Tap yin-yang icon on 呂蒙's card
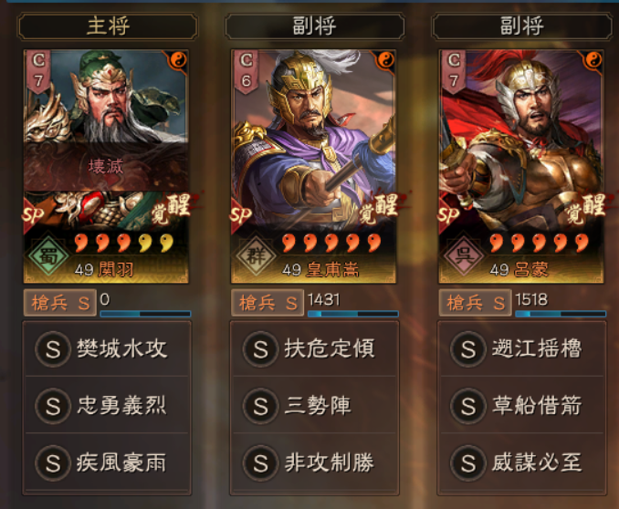The height and width of the screenshot is (509, 619). tap(593, 60)
